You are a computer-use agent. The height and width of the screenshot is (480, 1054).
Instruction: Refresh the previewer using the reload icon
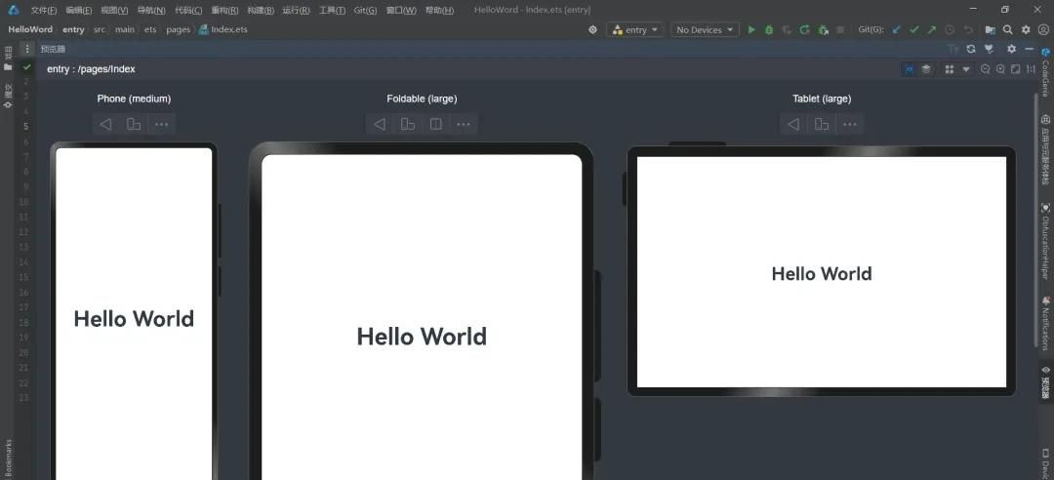970,49
